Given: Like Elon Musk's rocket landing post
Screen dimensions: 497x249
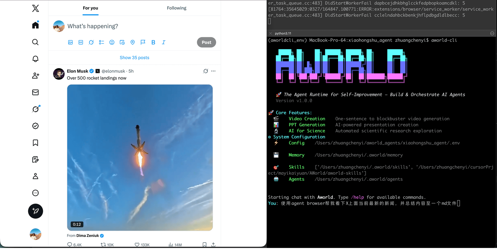Looking at the screenshot, I should tap(137, 245).
